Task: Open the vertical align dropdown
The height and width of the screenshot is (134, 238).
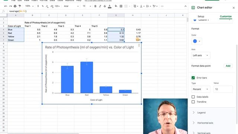Action: coord(142,6)
